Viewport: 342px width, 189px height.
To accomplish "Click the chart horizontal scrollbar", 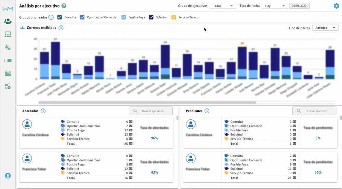I will point(147,102).
